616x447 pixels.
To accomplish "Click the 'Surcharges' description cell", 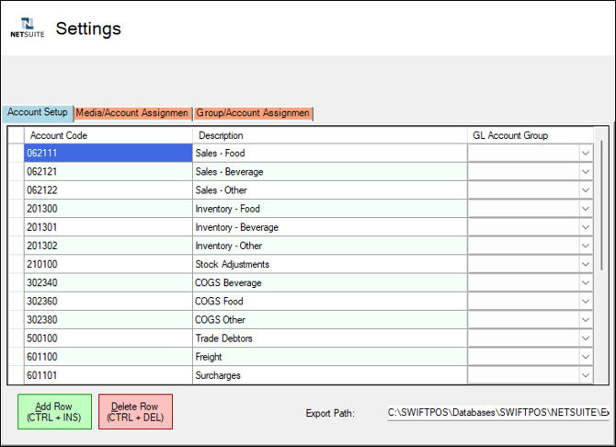I will 330,375.
